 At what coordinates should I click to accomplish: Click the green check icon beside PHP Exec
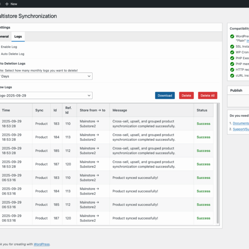[232, 58]
